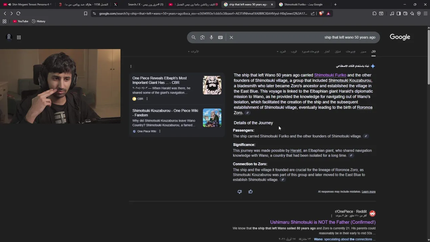
Task: Open the VPN shield icon in toolbar
Action: tap(419, 13)
